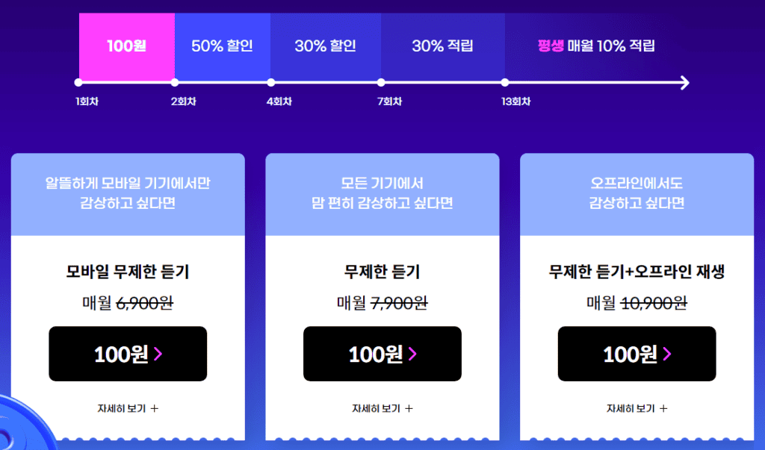The height and width of the screenshot is (450, 765).
Task: Select the 50% 할인 timeline segment
Action: click(223, 46)
